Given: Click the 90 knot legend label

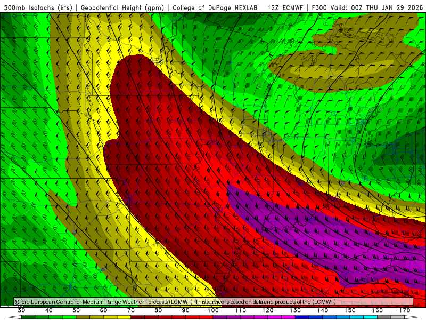Looking at the screenshot, I should (186, 310).
